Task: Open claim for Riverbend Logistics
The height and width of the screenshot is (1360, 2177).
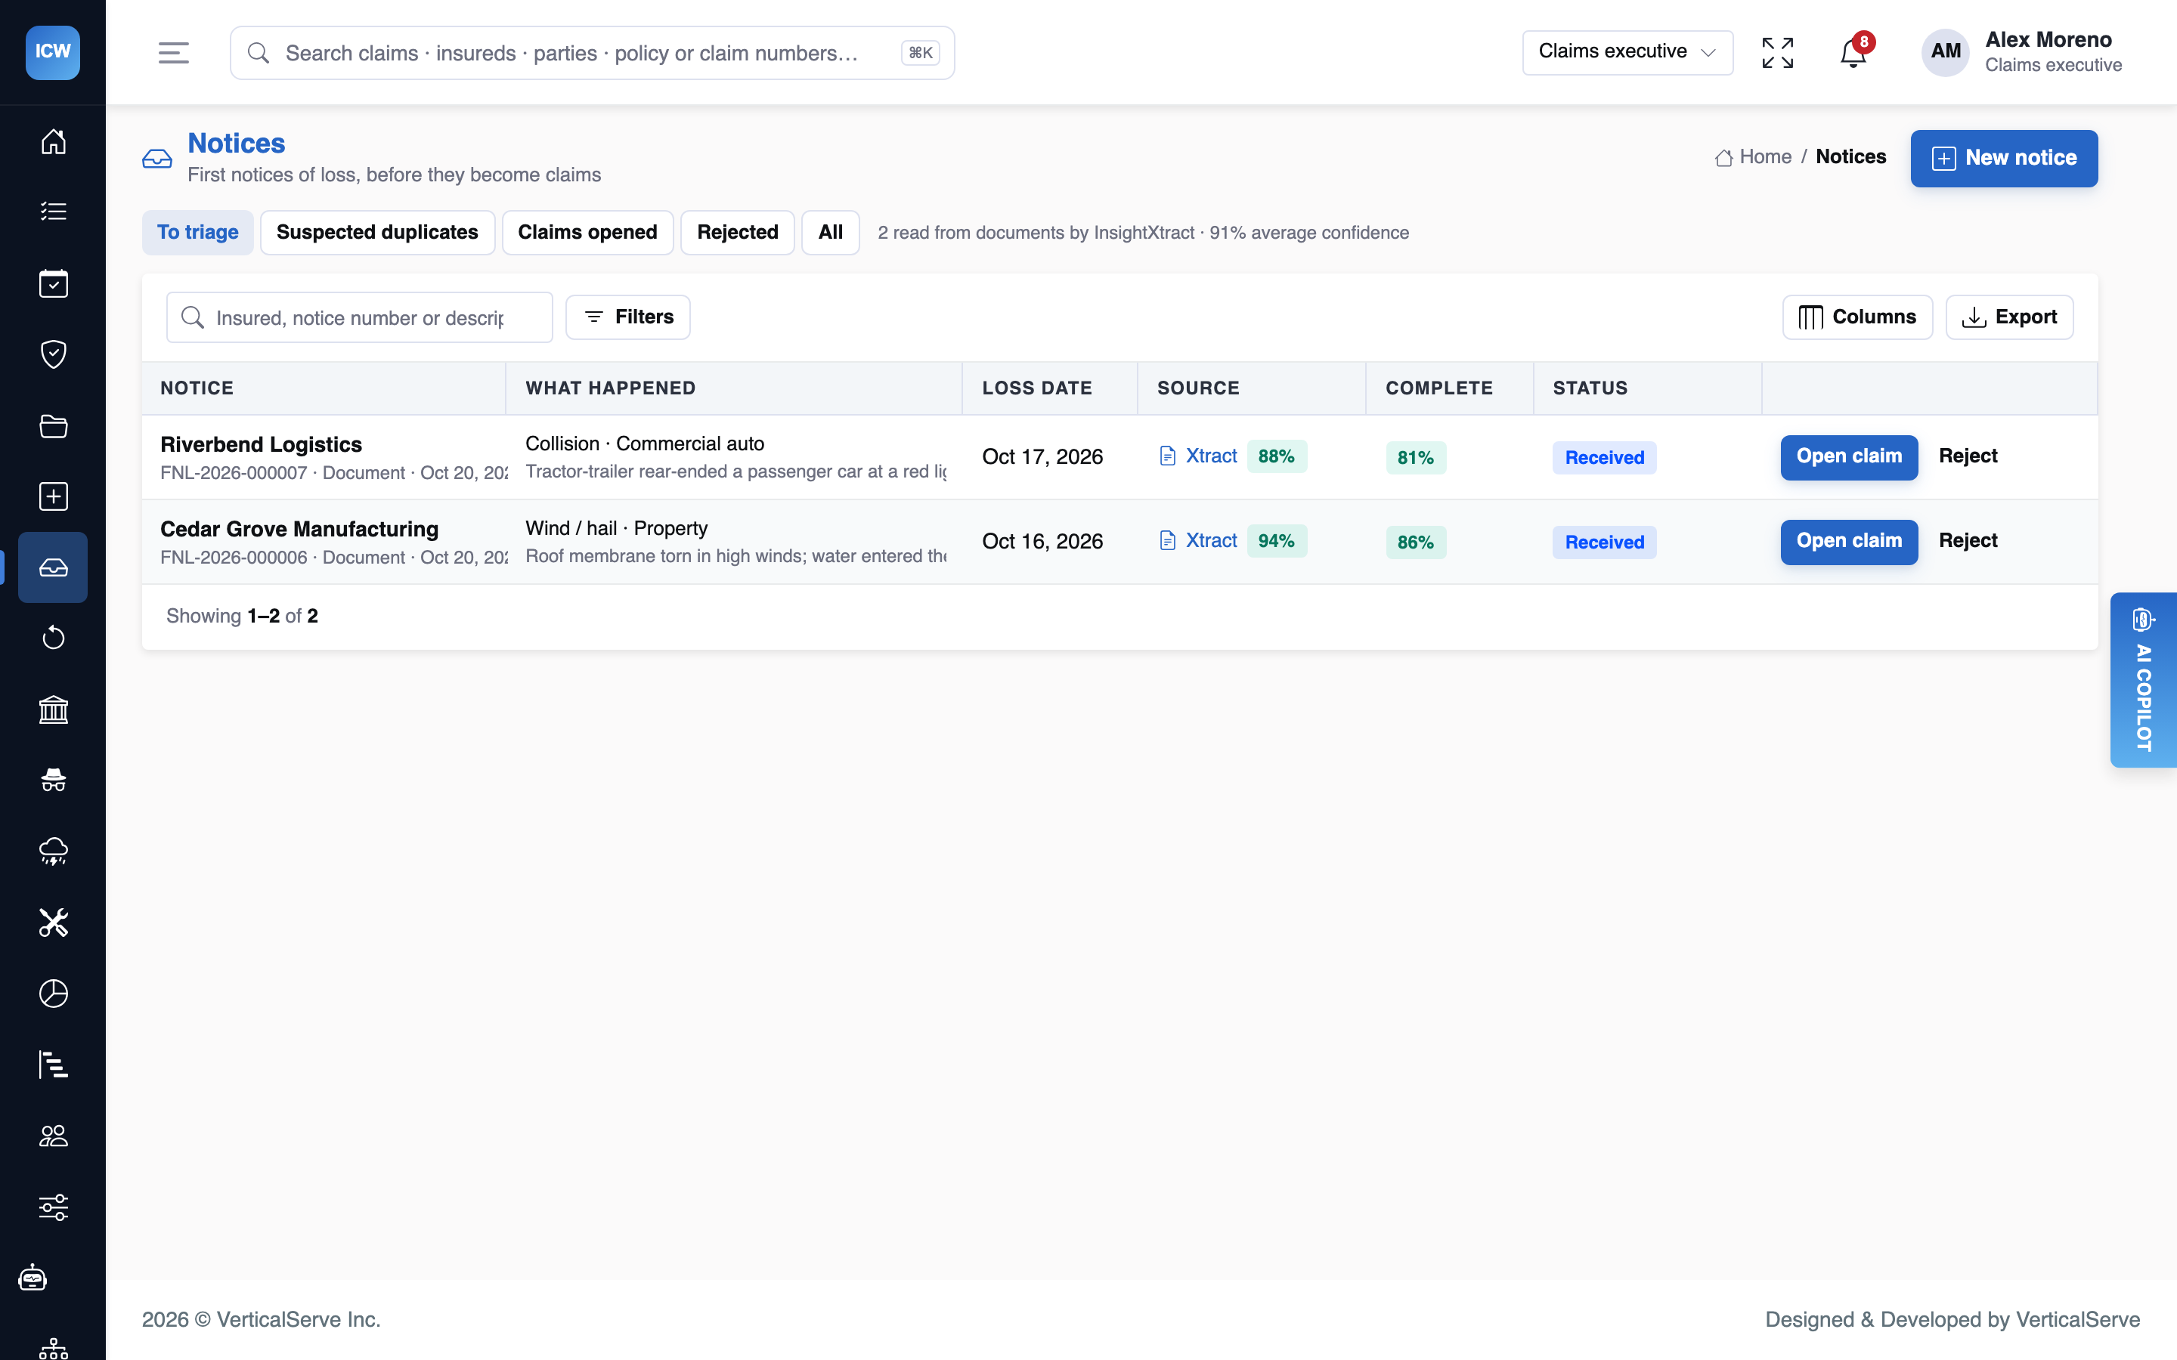Action: 1849,457
